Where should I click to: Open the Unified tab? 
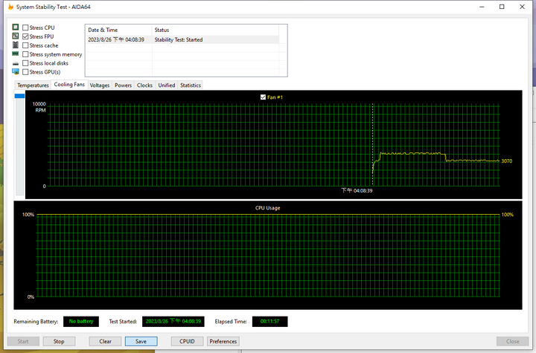point(167,85)
